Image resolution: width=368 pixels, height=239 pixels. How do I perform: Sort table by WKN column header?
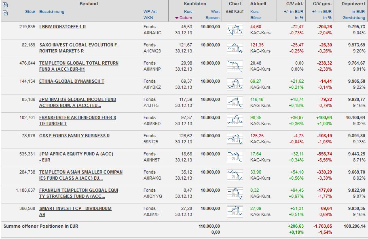pos(148,18)
